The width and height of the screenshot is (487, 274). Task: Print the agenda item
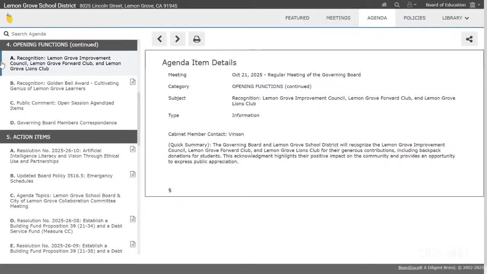197,39
